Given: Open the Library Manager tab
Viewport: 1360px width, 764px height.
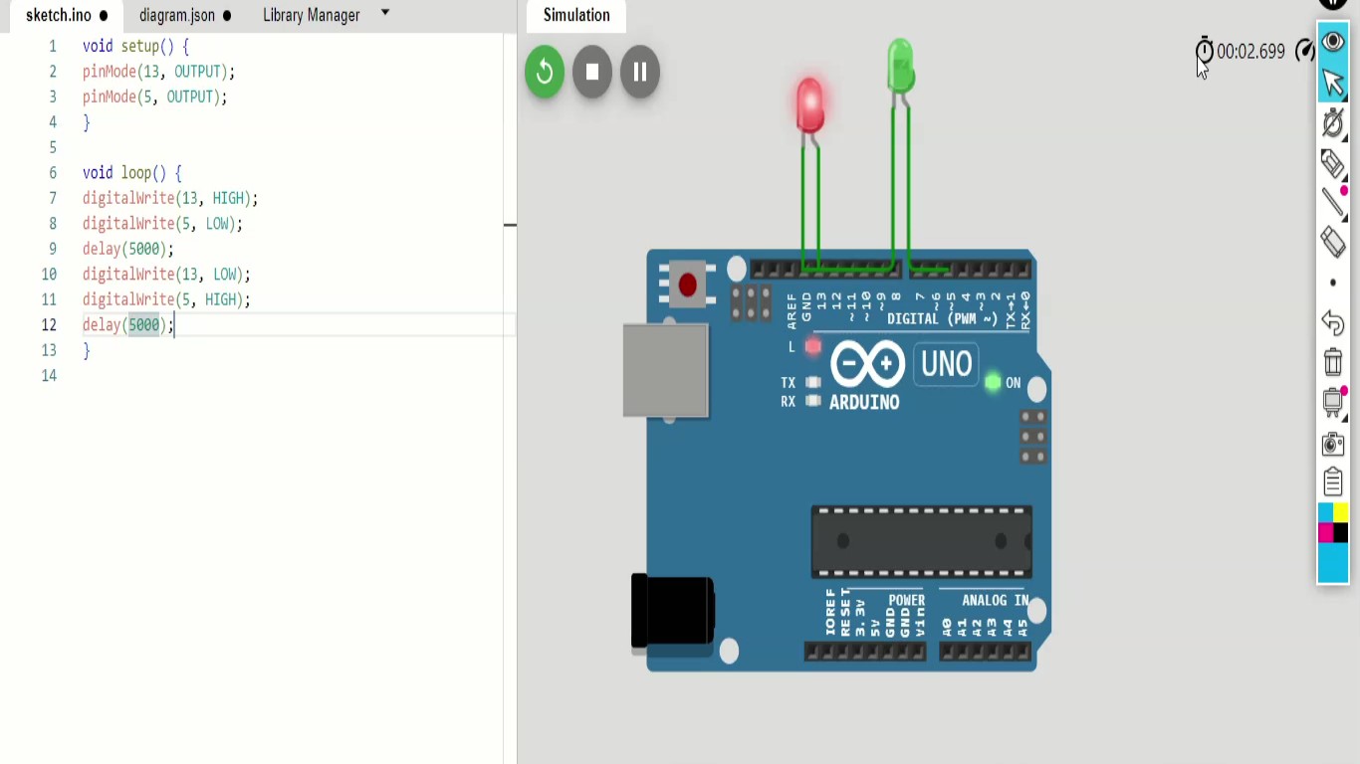Looking at the screenshot, I should (x=312, y=15).
